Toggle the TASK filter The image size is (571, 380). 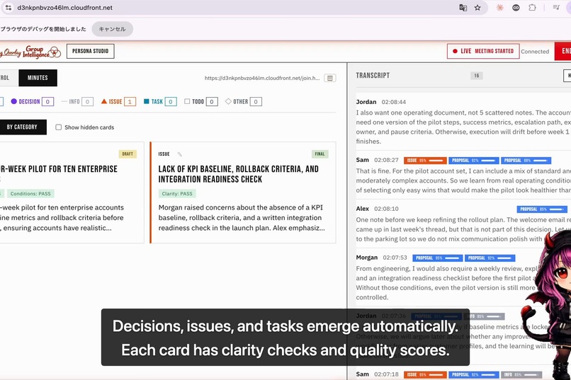coord(160,102)
